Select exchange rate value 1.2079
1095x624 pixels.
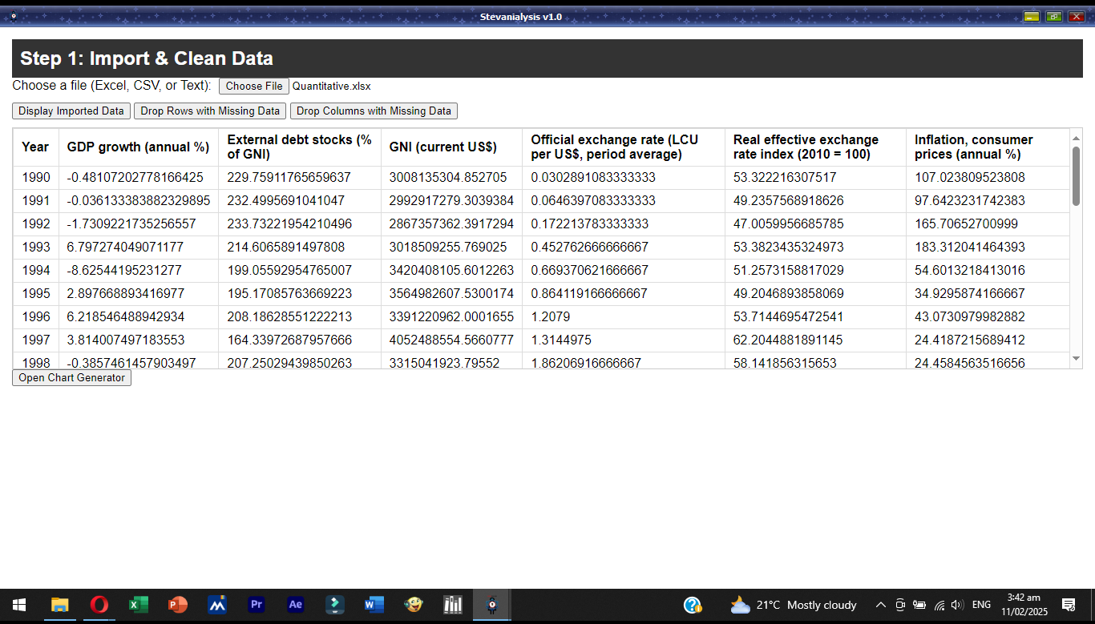[623, 316]
